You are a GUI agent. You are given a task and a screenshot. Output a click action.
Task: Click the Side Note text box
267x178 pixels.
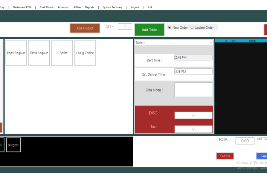click(x=193, y=90)
